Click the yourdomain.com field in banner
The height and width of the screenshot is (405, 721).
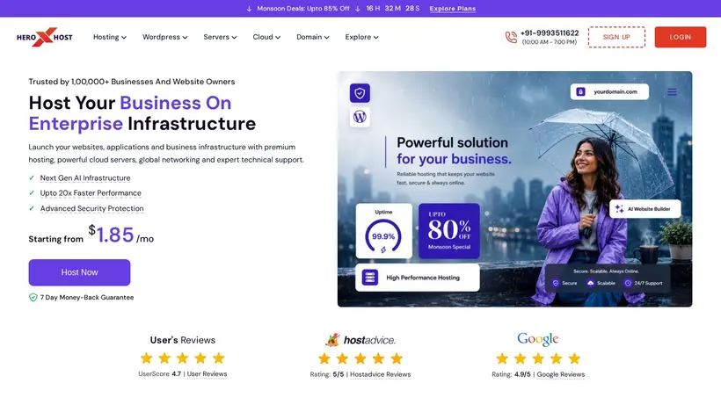click(x=609, y=92)
